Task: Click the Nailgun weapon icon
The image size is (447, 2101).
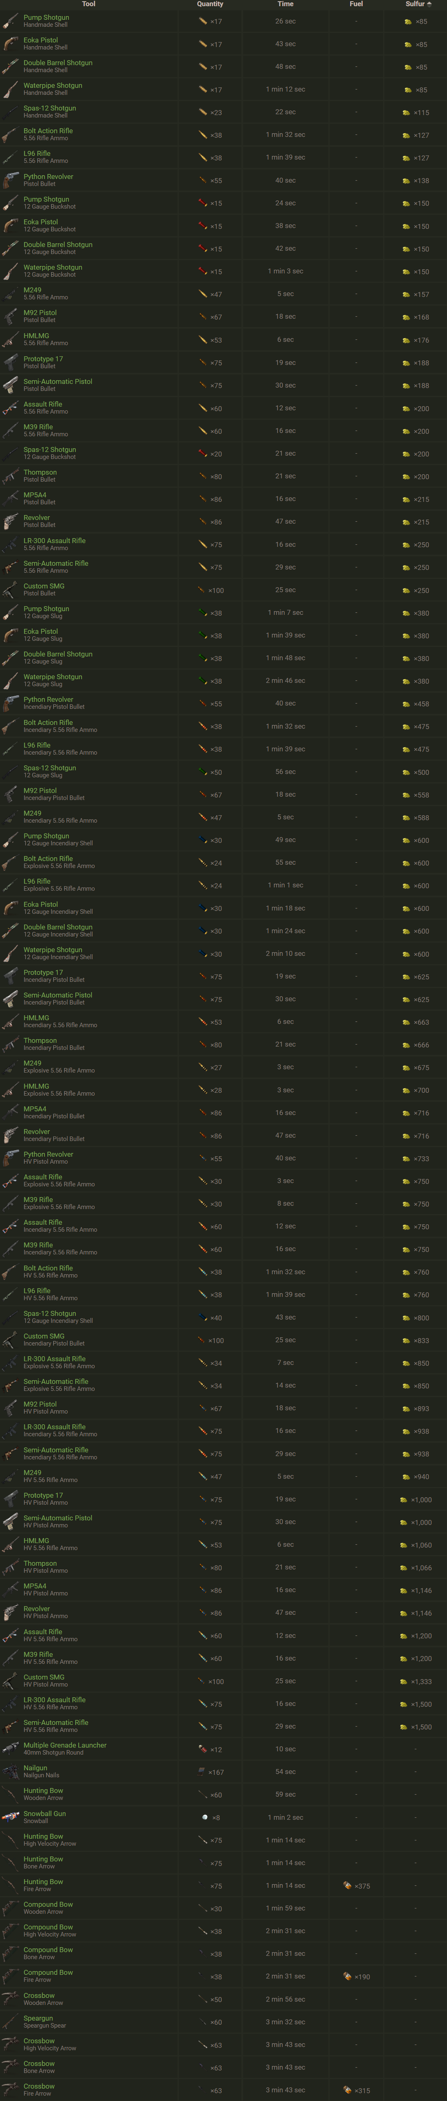Action: pos(11,1772)
